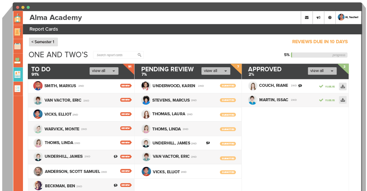Expand the To Do view all dropdown
This screenshot has height=191, width=367.
tap(104, 71)
